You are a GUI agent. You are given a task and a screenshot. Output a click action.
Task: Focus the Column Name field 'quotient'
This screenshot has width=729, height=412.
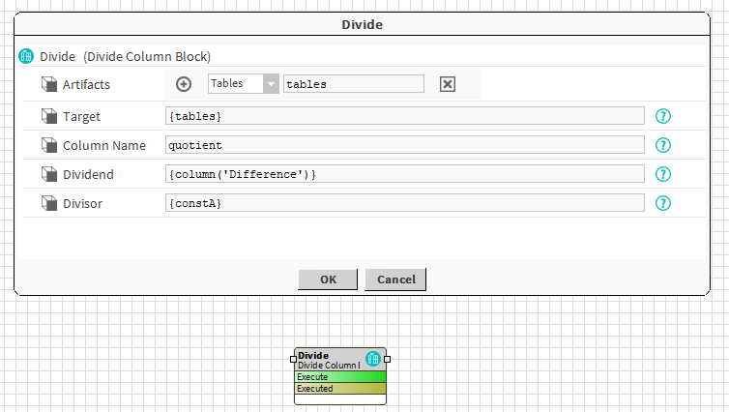coord(404,145)
